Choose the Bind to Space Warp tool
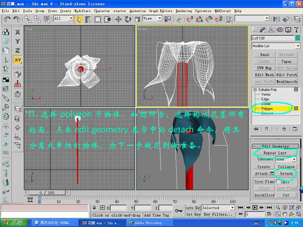The height and width of the screenshot is (227, 303). 47,19
